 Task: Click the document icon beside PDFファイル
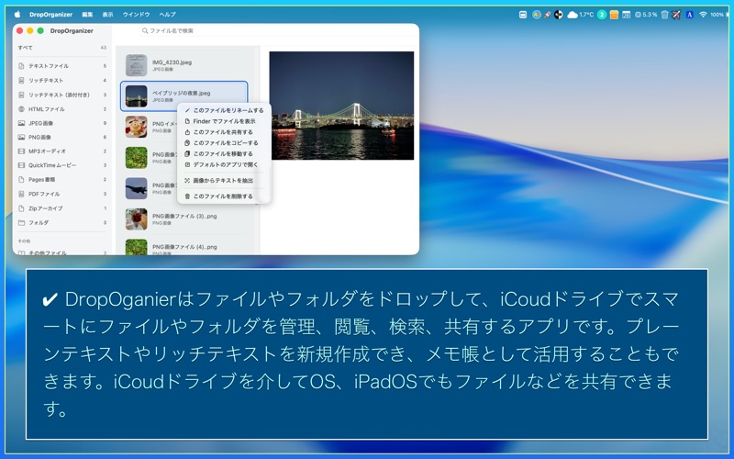click(x=21, y=194)
